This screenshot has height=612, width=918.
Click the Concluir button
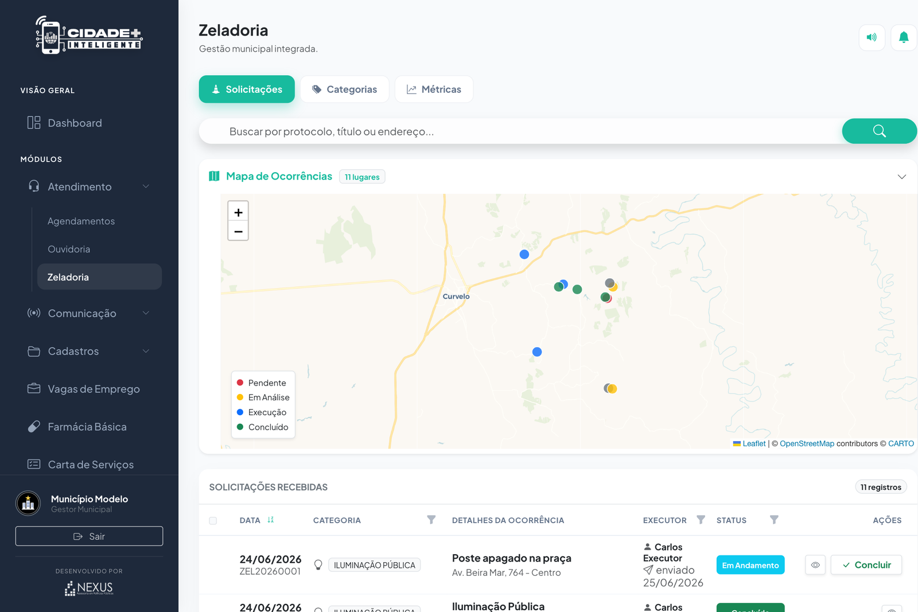point(866,565)
